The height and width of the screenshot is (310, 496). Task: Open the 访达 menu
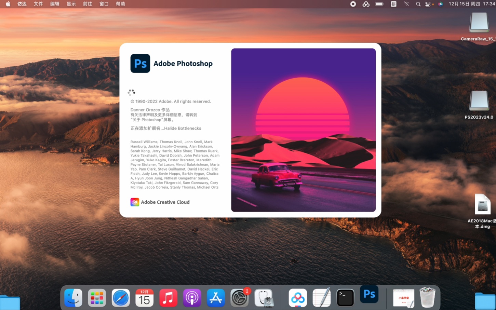(22, 4)
